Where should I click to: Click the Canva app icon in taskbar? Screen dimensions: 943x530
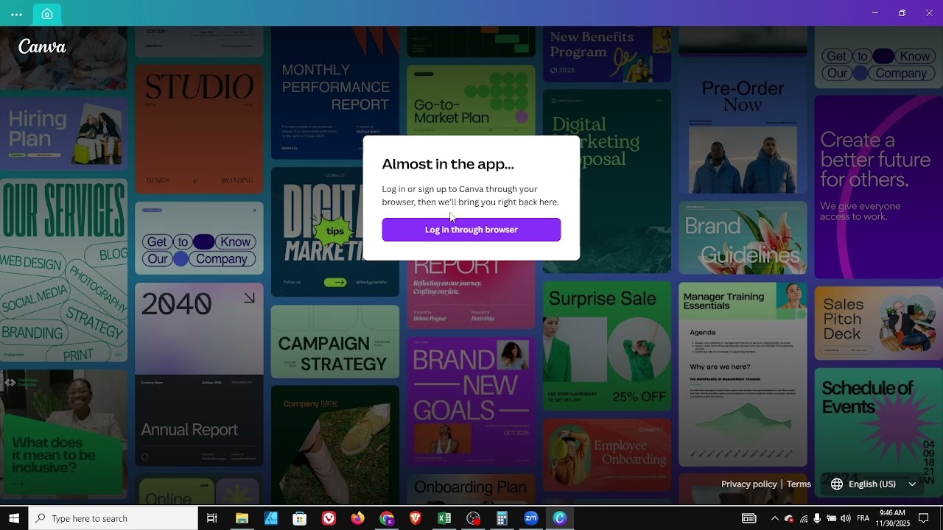pyautogui.click(x=560, y=518)
